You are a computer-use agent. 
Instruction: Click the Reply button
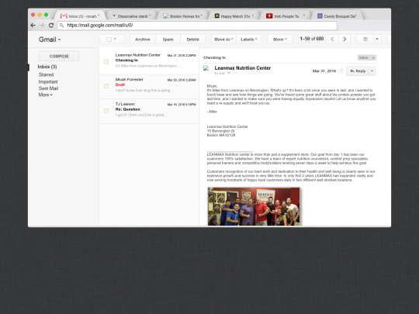tap(358, 71)
